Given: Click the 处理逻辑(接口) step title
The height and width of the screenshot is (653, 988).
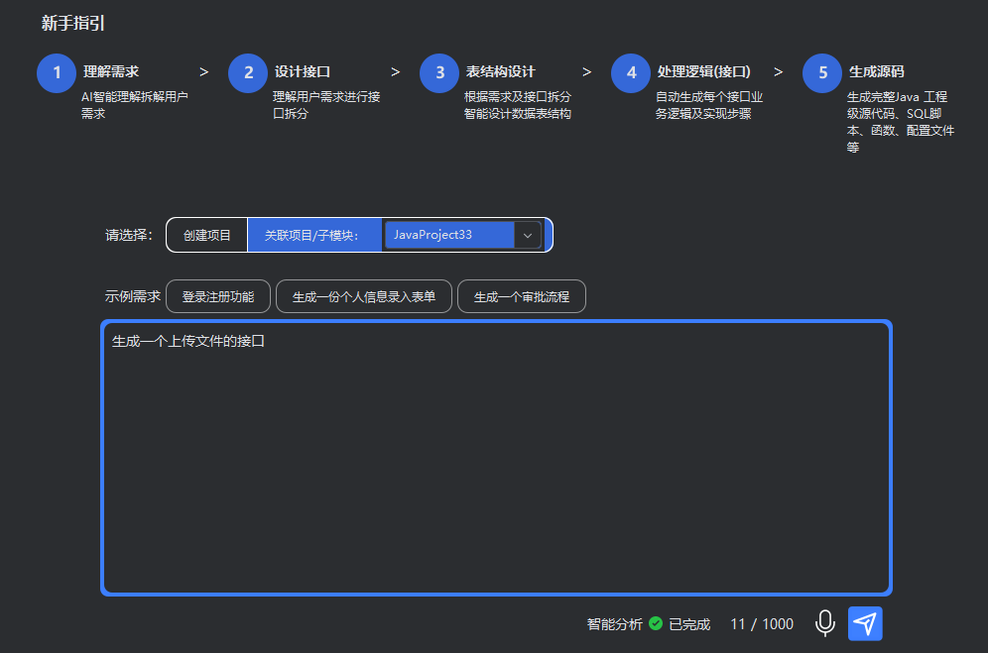Looking at the screenshot, I should click(704, 71).
